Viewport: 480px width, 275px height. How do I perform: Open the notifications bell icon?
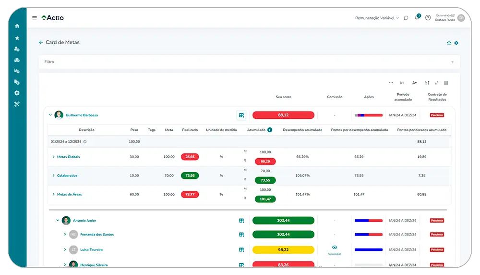click(417, 18)
